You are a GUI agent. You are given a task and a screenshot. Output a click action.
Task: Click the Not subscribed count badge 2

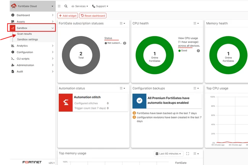[x=125, y=43]
